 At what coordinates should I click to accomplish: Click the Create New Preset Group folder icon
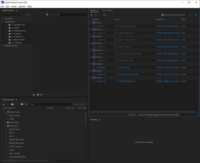[12, 104]
